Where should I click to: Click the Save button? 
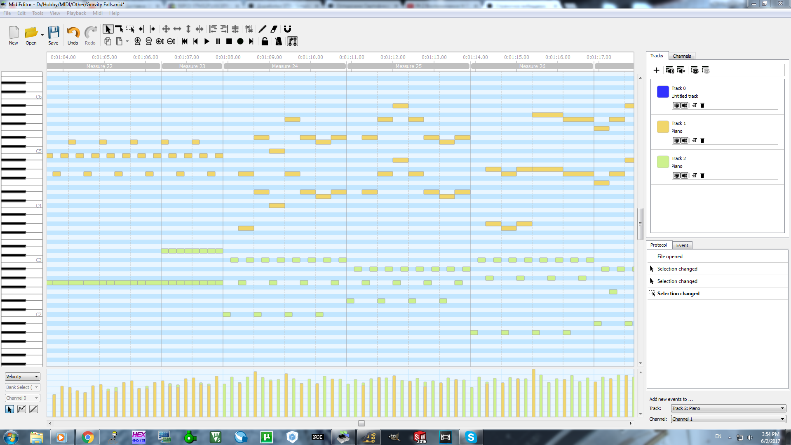[53, 35]
